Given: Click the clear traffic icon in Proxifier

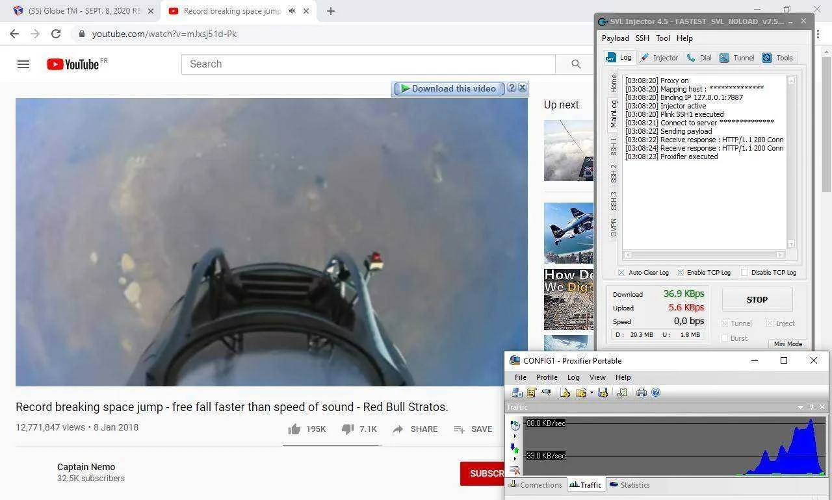Looking at the screenshot, I should (515, 470).
